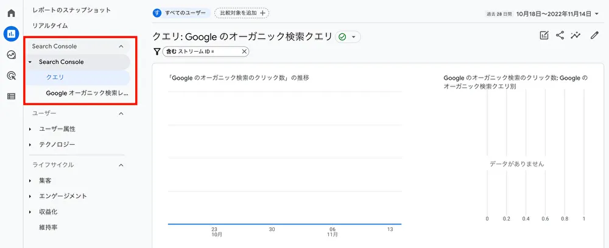609x248 pixels.
Task: Click the ストリーム ID filter chip
Action: click(205, 52)
